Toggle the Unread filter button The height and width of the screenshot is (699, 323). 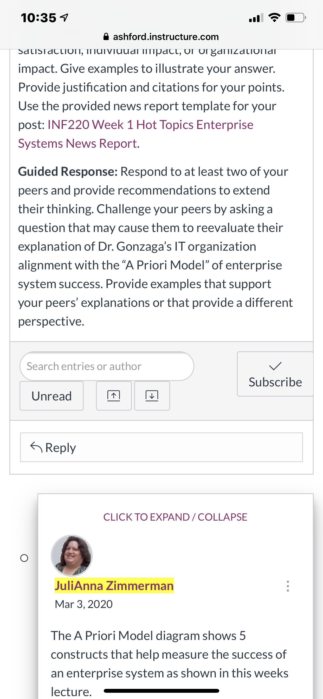coord(51,396)
